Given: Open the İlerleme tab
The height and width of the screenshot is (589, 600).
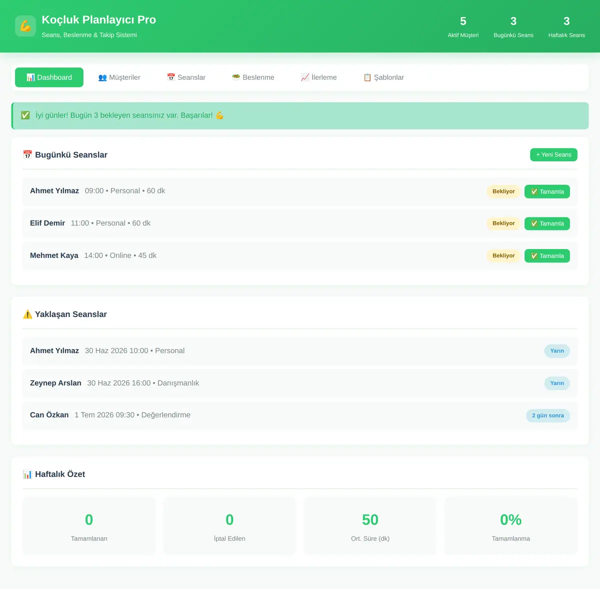Looking at the screenshot, I should 318,77.
